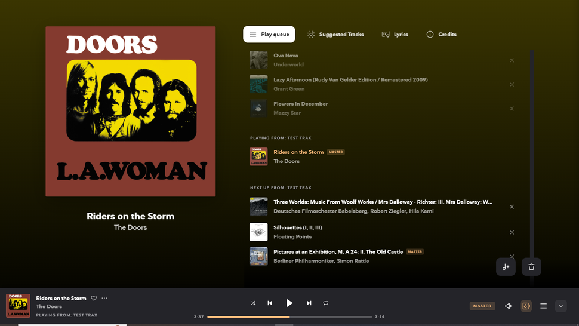Click MASTER badge on Pictures at an Exhibition
The image size is (579, 326).
tap(415, 252)
